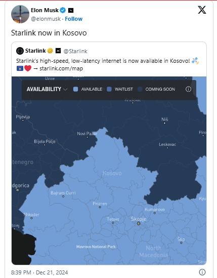Click the Available legend color swatch
This screenshot has width=217, height=278.
pyautogui.click(x=76, y=89)
